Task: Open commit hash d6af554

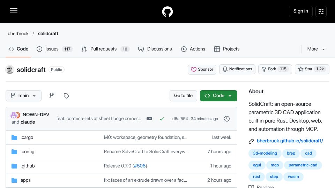Action: pyautogui.click(x=180, y=119)
